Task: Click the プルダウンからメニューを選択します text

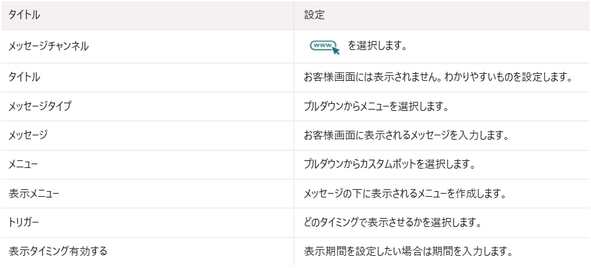Action: 376,106
